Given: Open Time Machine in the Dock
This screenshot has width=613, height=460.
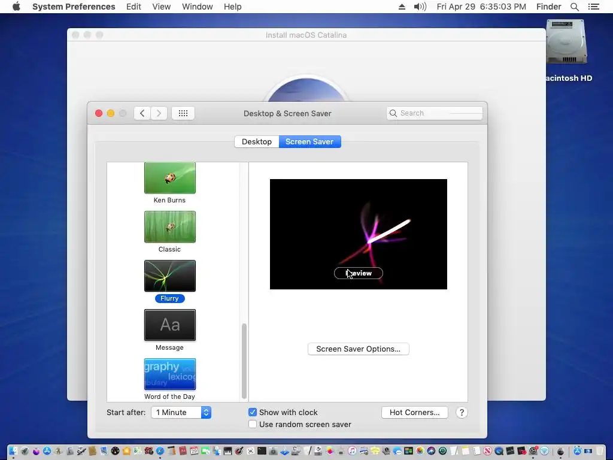Looking at the screenshot, I should [x=442, y=451].
